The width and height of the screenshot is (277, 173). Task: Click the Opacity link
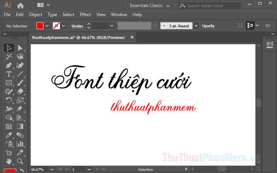[x=208, y=26]
